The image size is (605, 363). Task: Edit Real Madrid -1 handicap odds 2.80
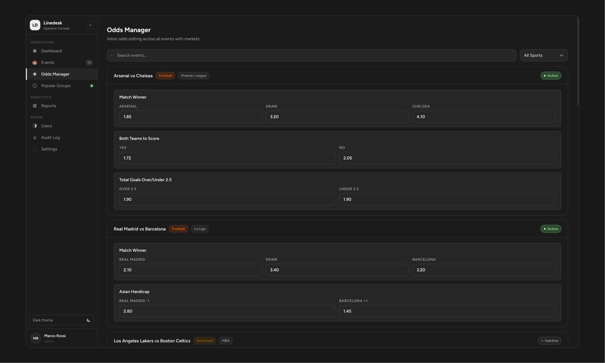(x=227, y=311)
